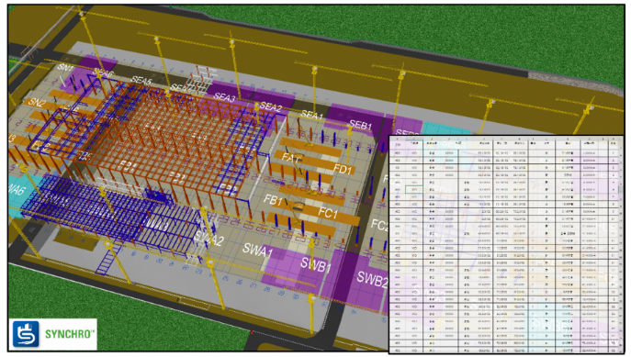Click the WA6 label on cyan area
Image resolution: width=631 pixels, height=357 pixels.
17,189
